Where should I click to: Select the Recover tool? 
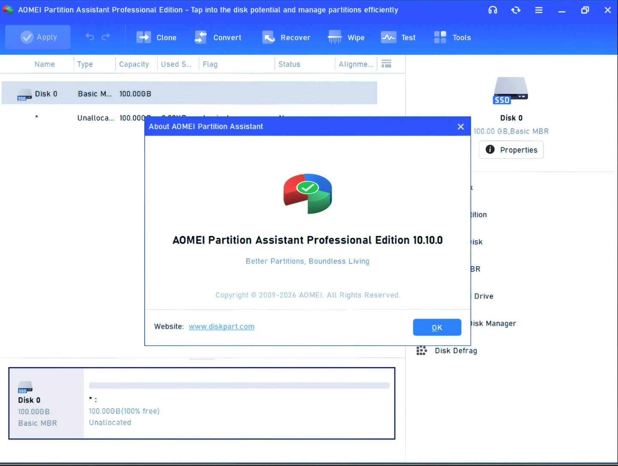(286, 38)
